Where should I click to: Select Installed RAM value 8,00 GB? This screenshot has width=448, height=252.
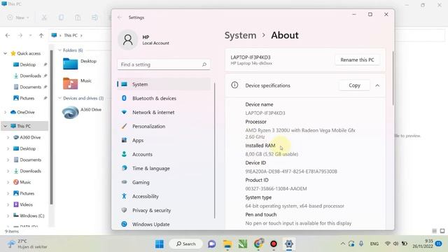tap(272, 154)
